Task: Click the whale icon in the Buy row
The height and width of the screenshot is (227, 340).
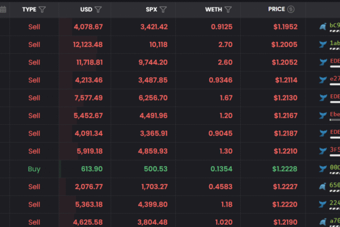Action: tap(323, 169)
